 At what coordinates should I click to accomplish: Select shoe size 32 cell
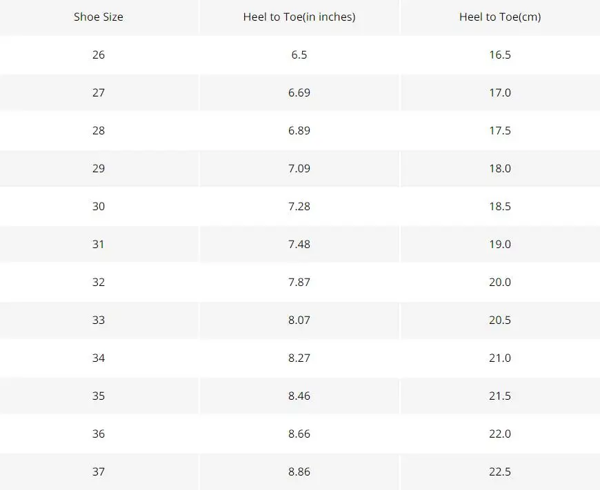[99, 282]
